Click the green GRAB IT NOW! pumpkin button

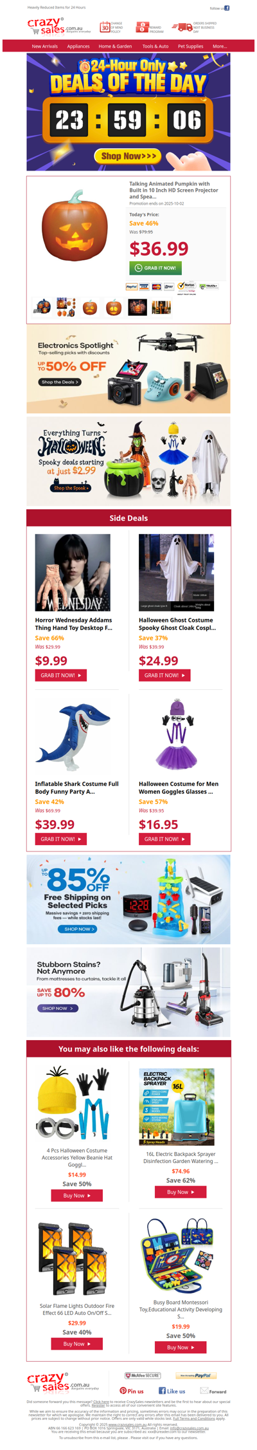click(x=155, y=268)
